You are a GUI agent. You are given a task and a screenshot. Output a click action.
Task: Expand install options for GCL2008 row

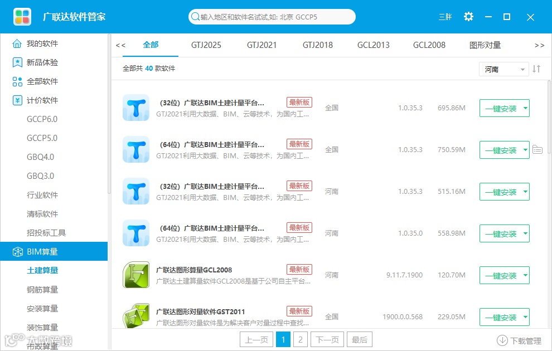(x=525, y=275)
